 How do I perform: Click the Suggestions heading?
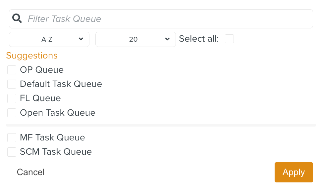click(32, 56)
